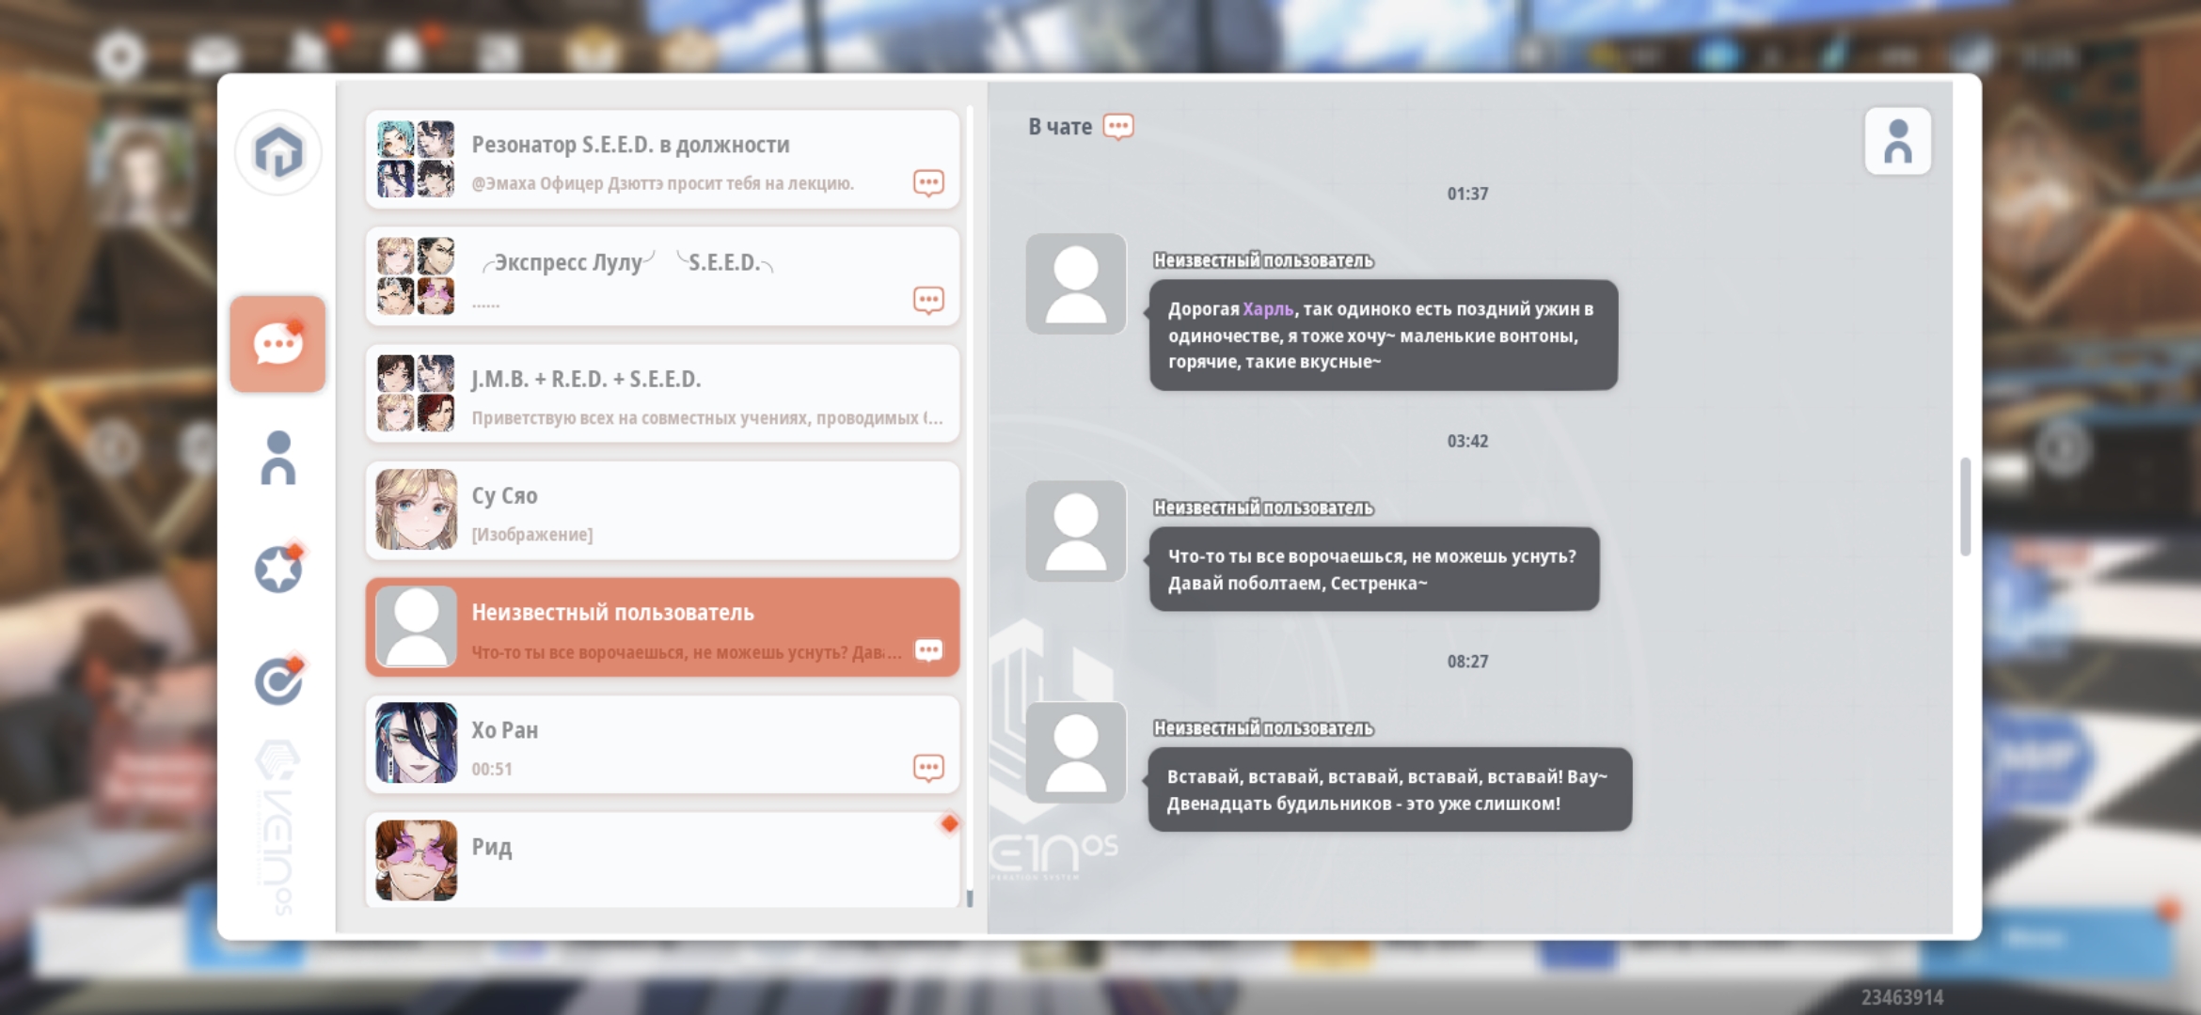Open conversation with Су Сяо
Viewport: 2201px width, 1015px height.
pos(662,511)
